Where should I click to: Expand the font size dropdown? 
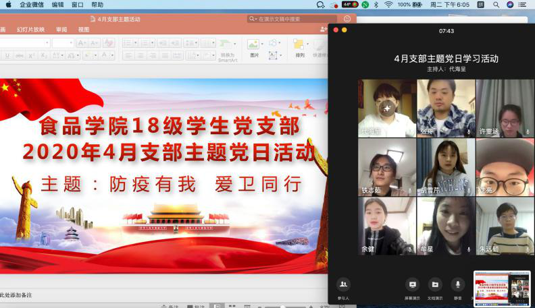[71, 42]
